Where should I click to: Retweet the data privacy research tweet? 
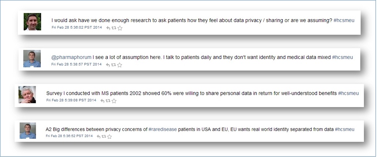coord(114,28)
